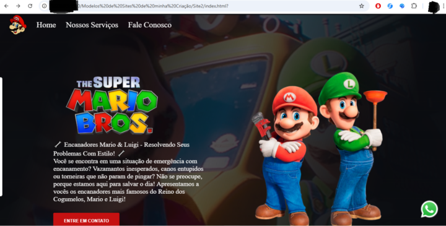Click the Mario and Luigi characters image
Viewport: 446px width, 226px height.
pyautogui.click(x=320, y=149)
